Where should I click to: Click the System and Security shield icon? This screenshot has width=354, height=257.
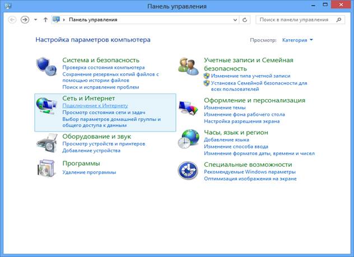click(x=46, y=67)
